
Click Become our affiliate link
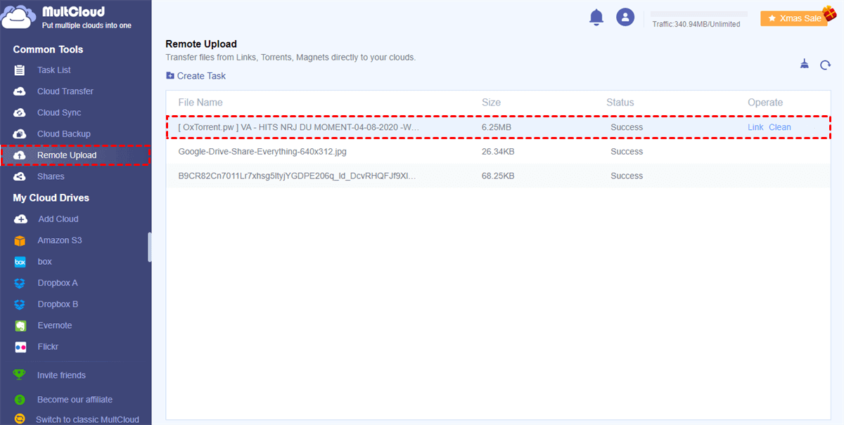(75, 399)
